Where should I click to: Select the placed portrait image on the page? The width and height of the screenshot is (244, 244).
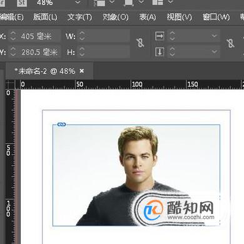point(136,175)
